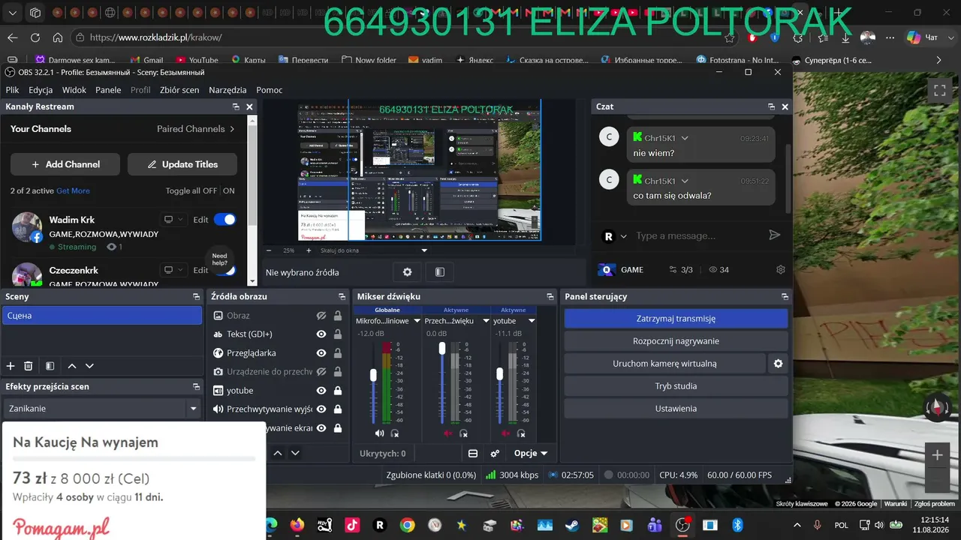Click Rozpocznij nagrywanie button
This screenshot has height=540, width=961.
(676, 341)
